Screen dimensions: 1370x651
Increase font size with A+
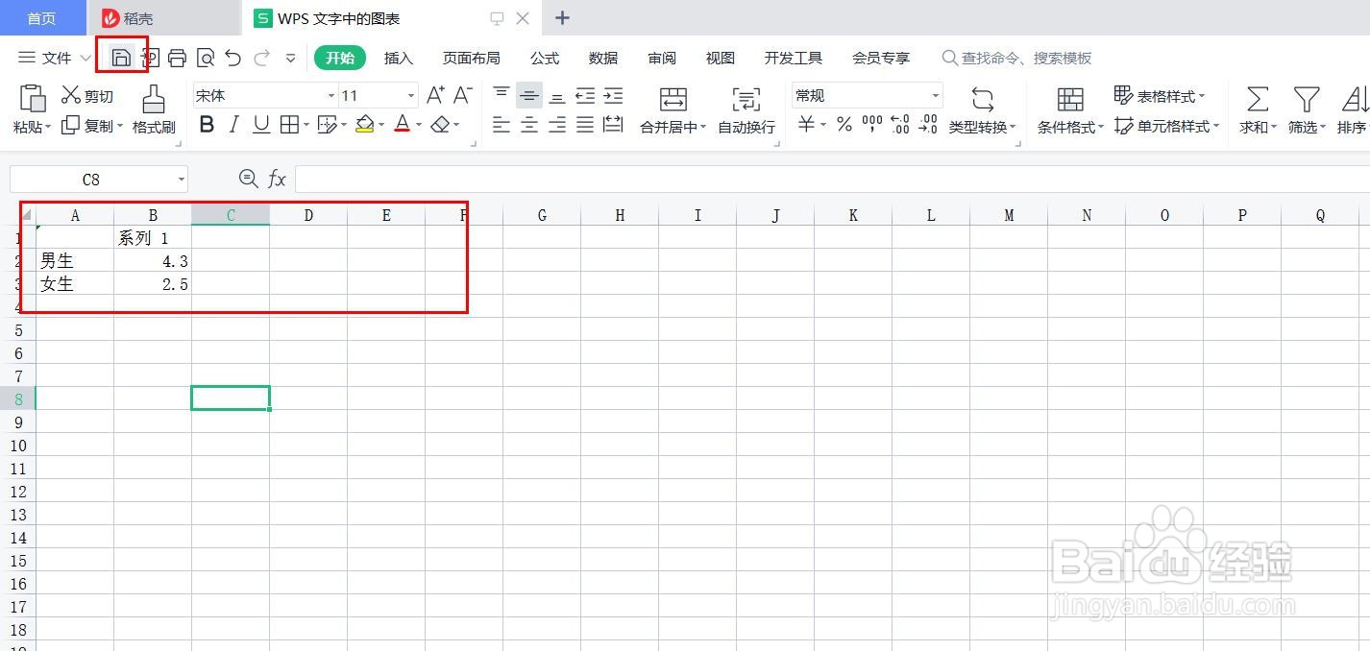tap(435, 95)
